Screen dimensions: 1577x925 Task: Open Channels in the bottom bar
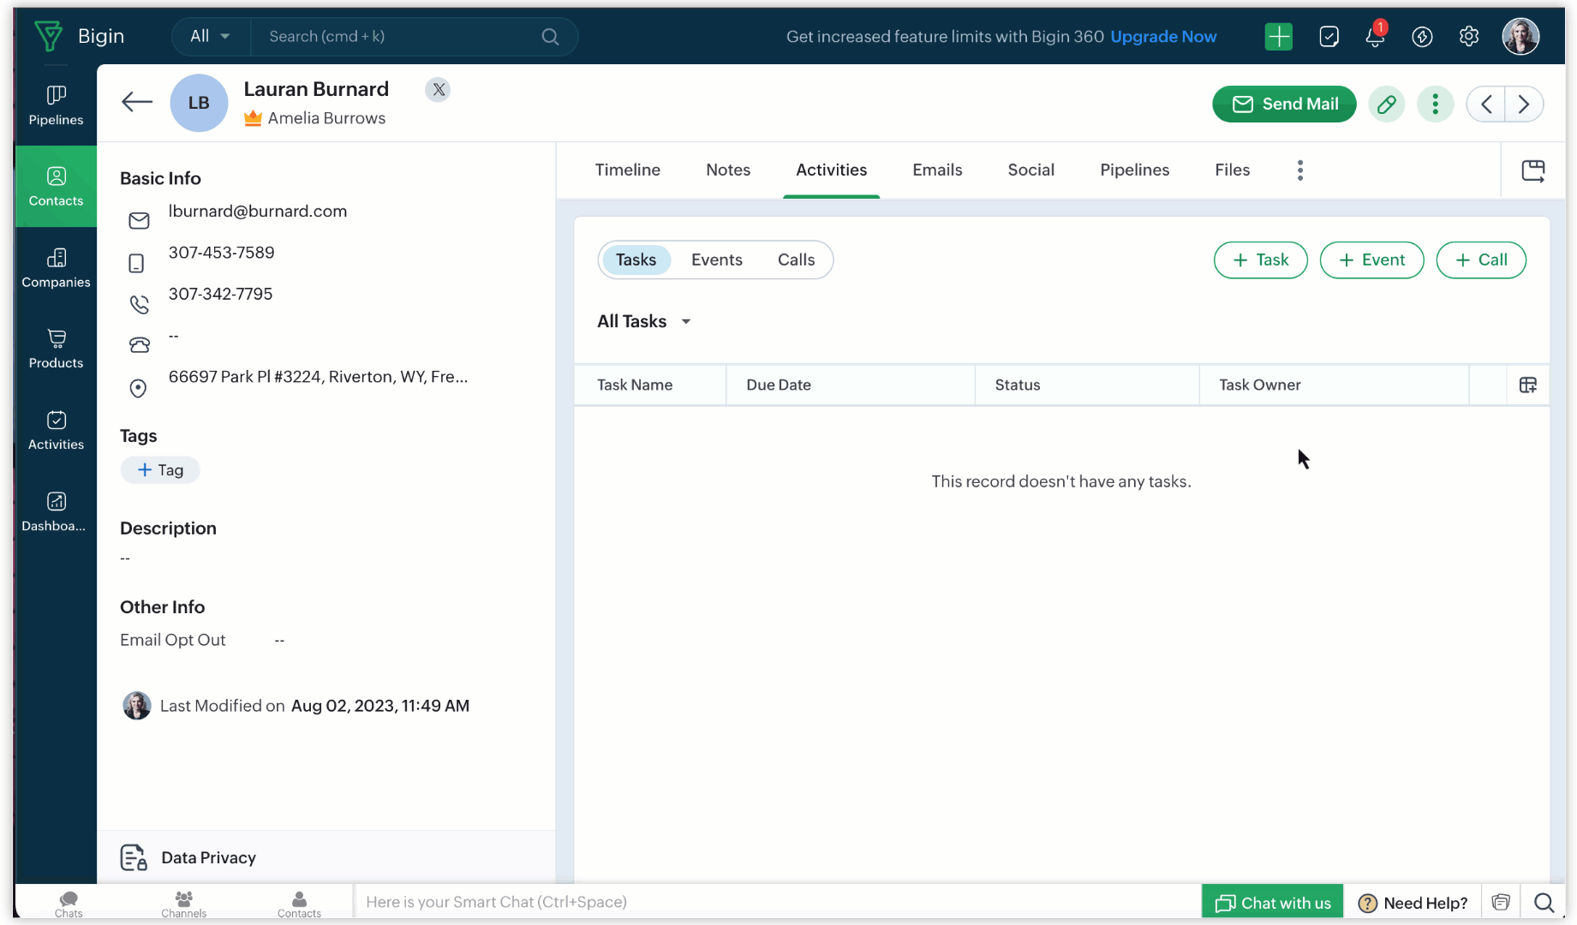[183, 904]
